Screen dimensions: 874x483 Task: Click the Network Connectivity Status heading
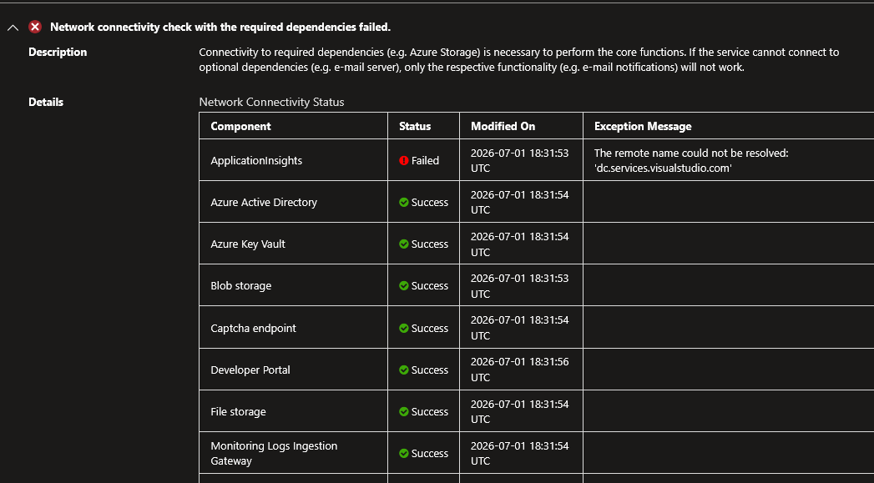coord(271,102)
